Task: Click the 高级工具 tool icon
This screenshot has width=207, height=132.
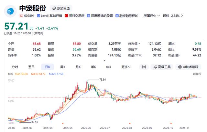Action: point(155,67)
